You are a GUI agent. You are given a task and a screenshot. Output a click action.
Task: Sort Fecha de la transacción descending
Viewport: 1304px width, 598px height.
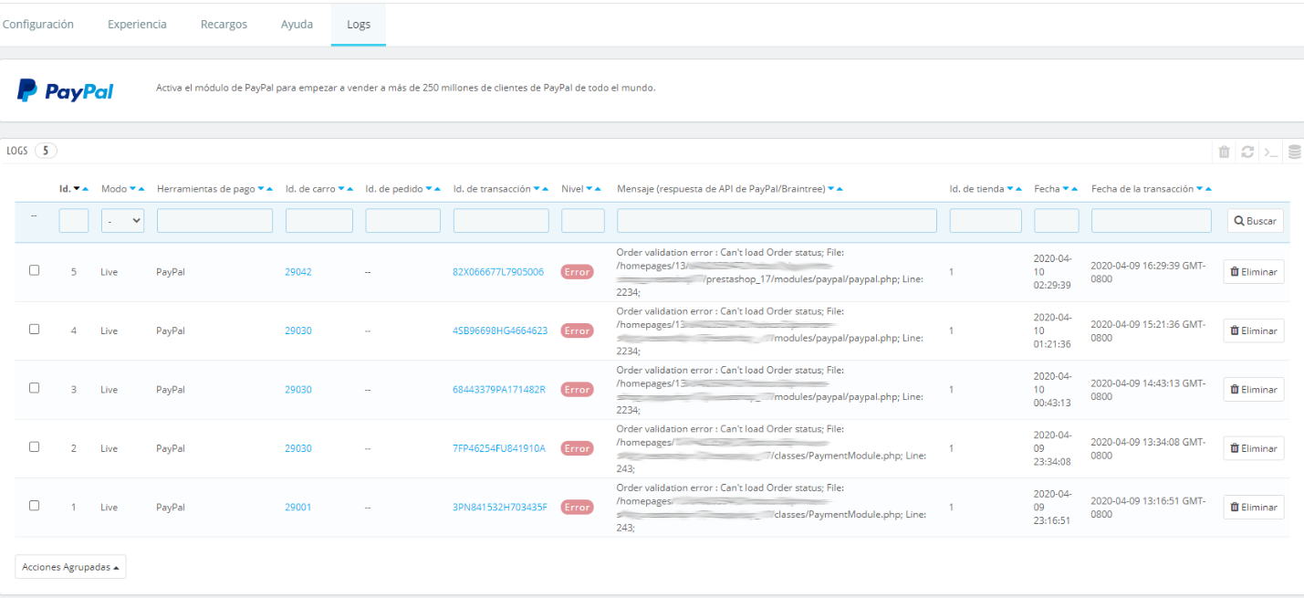click(x=1199, y=189)
